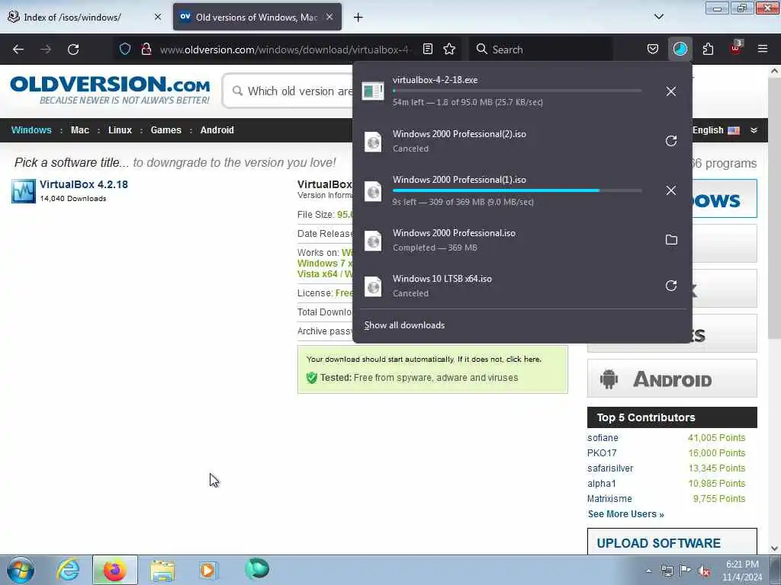
Task: Open a new tab with the plus button
Action: 358,18
